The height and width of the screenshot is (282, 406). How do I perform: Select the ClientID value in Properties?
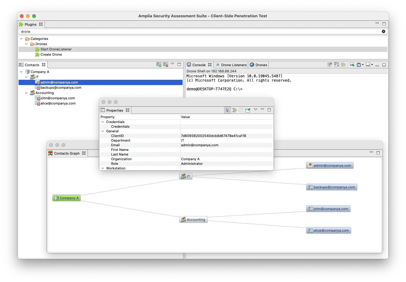click(214, 136)
